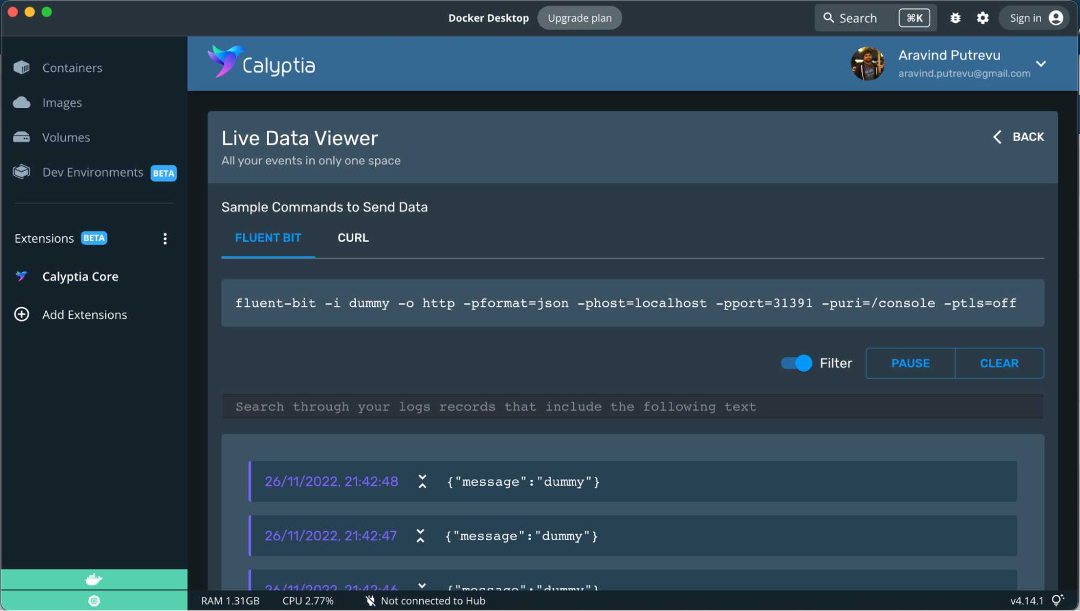Click the log search input field

coord(632,406)
